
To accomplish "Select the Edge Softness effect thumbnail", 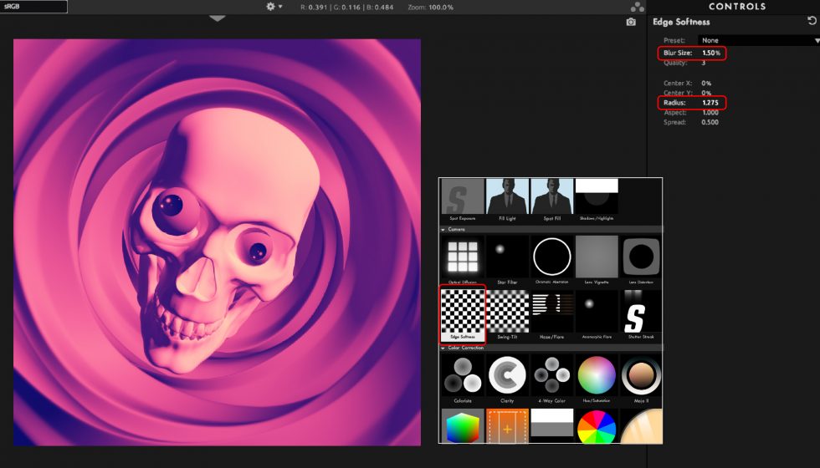I will click(x=462, y=311).
